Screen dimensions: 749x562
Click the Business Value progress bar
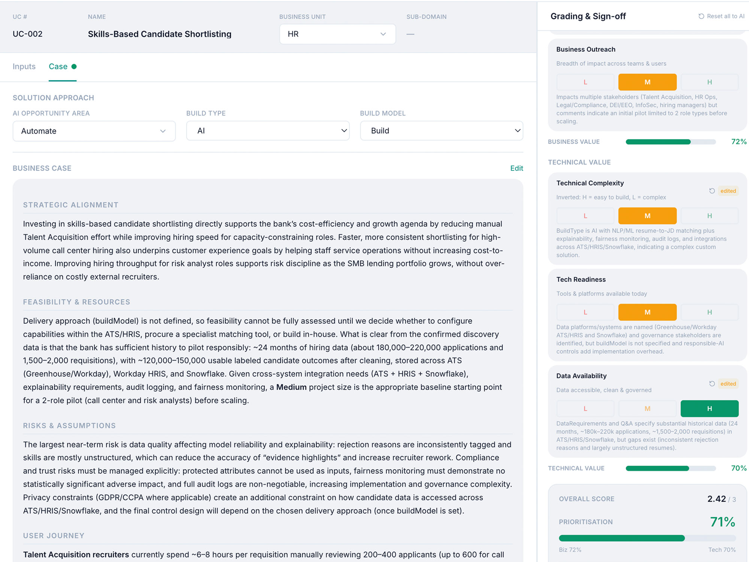[670, 142]
